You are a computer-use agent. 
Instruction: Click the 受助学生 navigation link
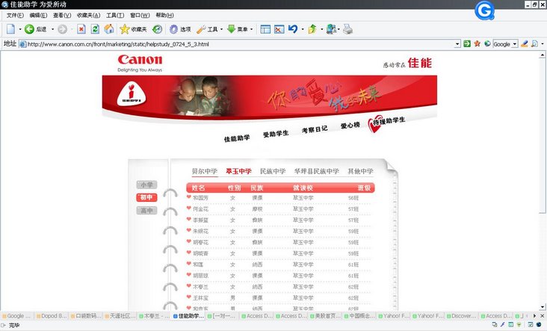276,134
